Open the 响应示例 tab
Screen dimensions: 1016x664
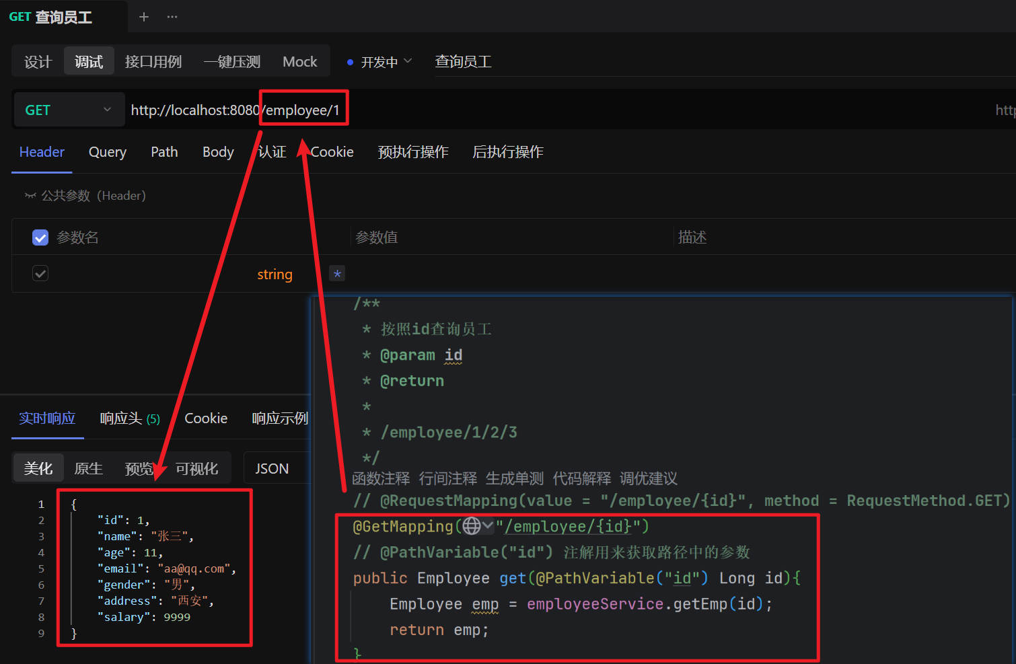pos(280,418)
